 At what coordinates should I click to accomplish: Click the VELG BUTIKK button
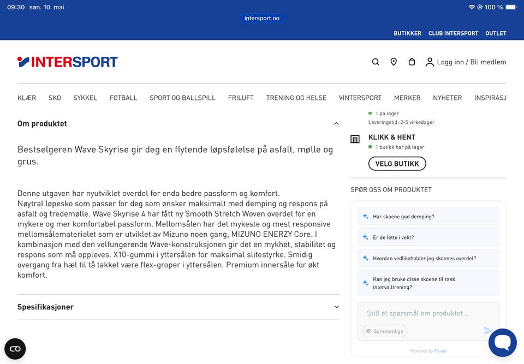coord(397,164)
